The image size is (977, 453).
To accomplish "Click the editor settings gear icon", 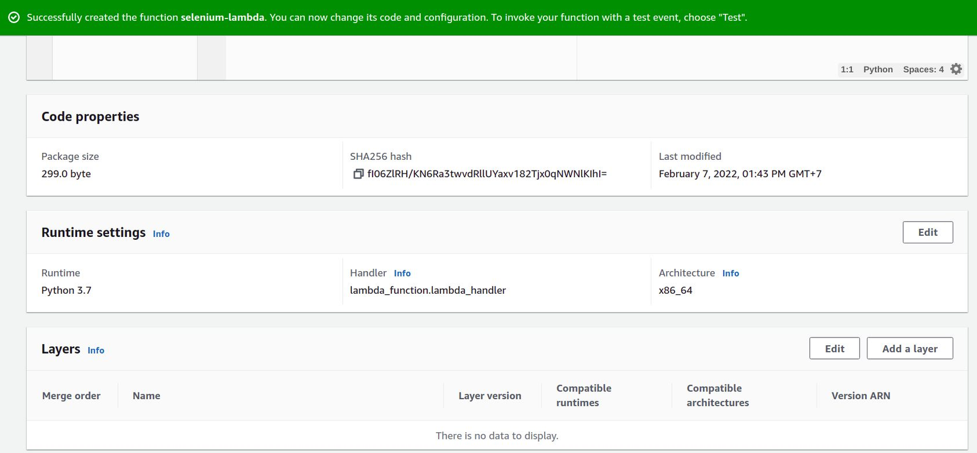I will (x=956, y=69).
